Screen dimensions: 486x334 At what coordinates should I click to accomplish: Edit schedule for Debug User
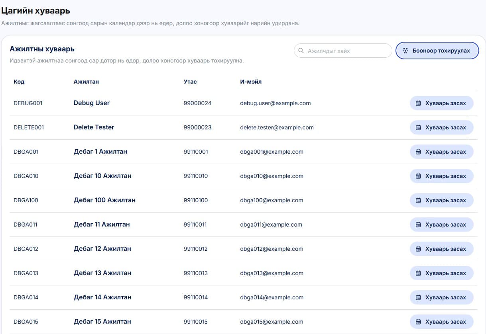tap(441, 103)
